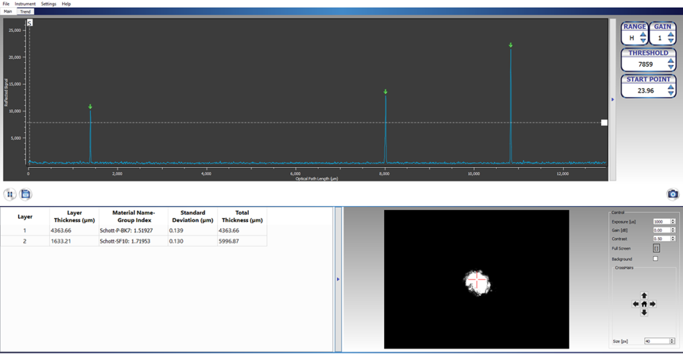683x354 pixels.
Task: Click the Layer Thickness (µm) column header
Action: pos(75,217)
